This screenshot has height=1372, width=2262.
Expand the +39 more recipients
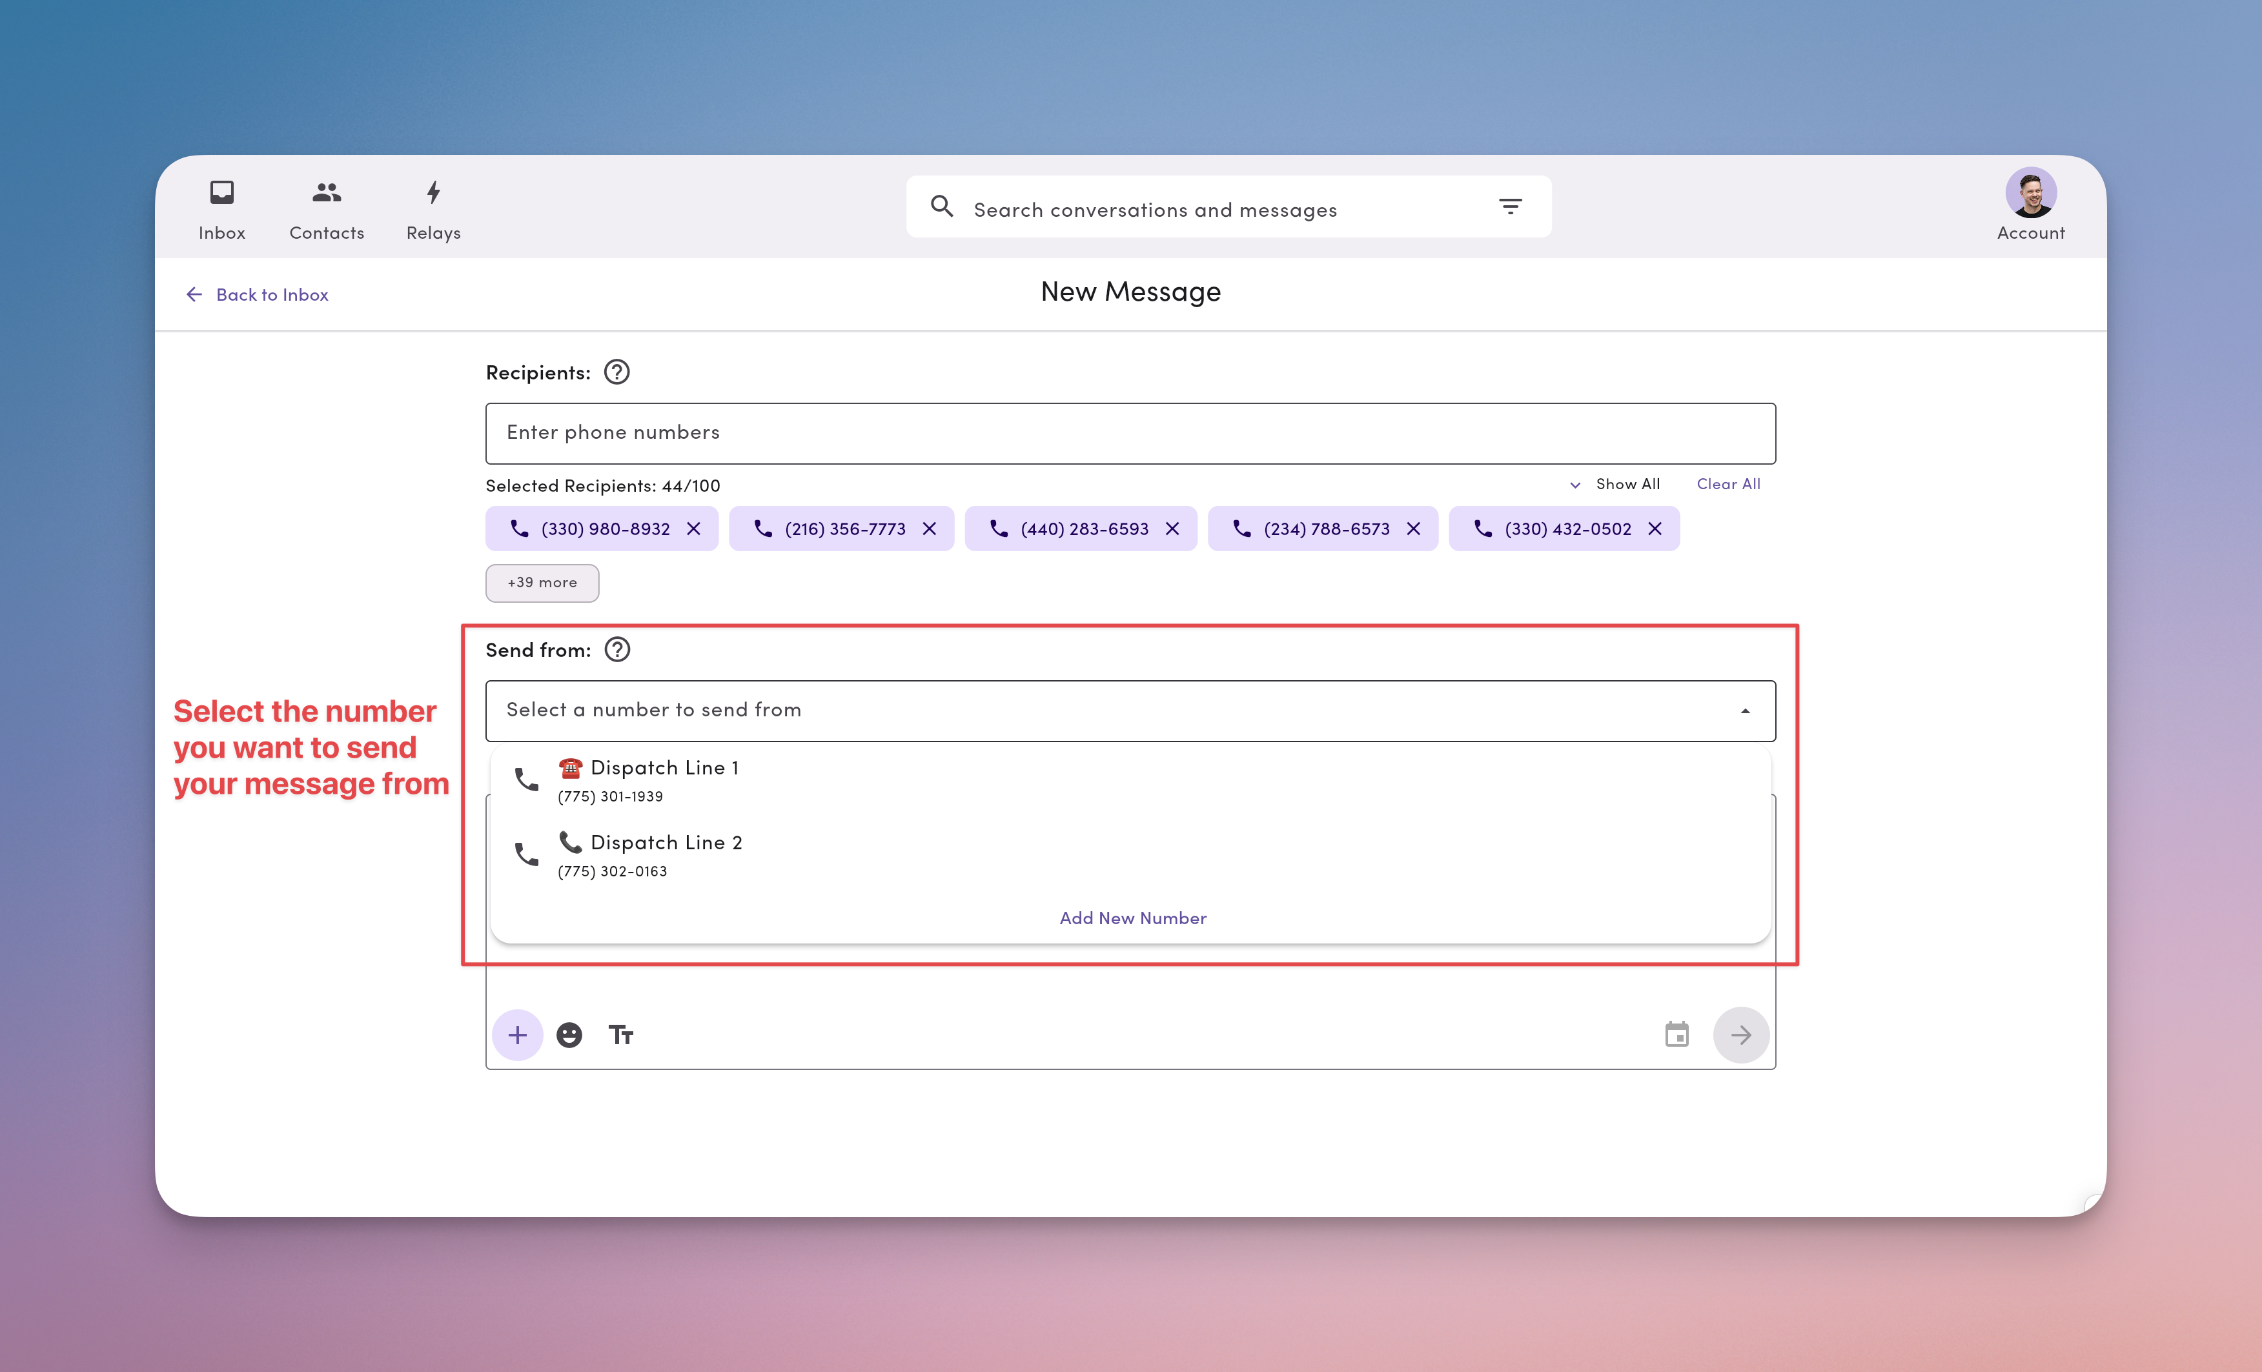coord(542,583)
